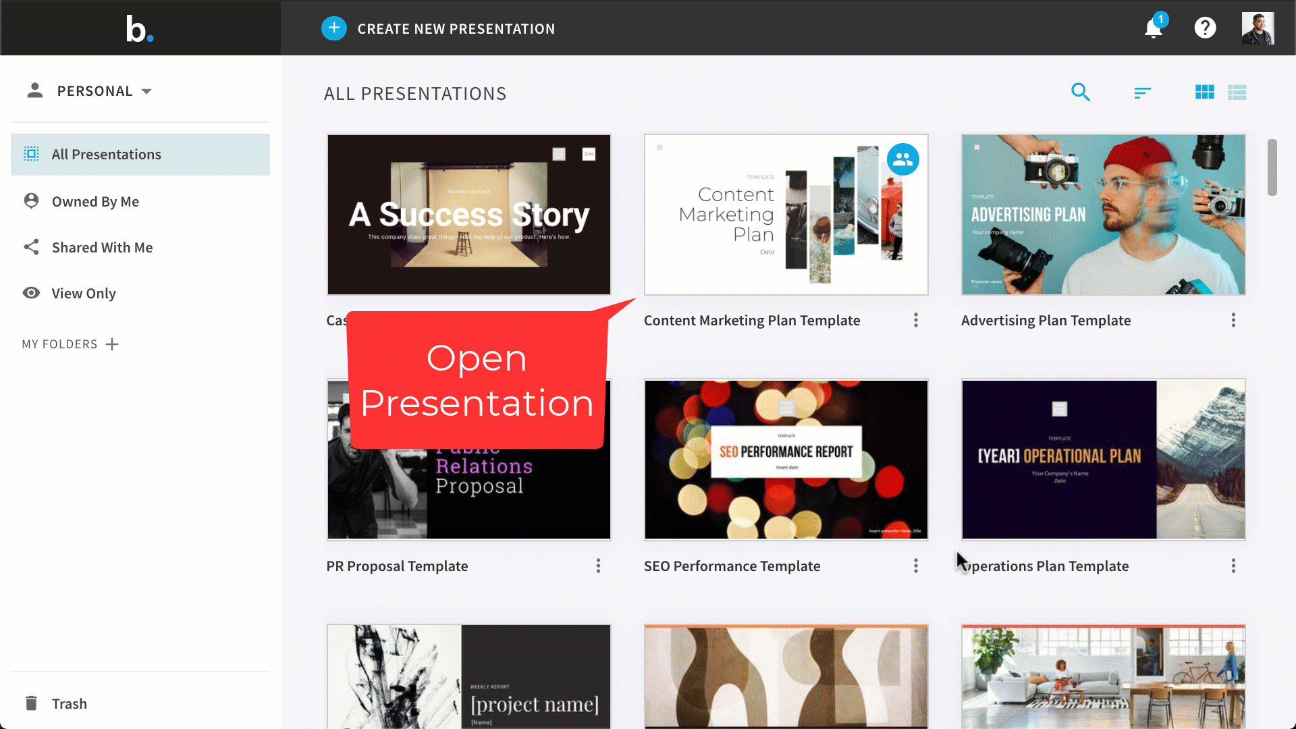The width and height of the screenshot is (1296, 729).
Task: Click the Advertising Plan Template title
Action: [1046, 321]
